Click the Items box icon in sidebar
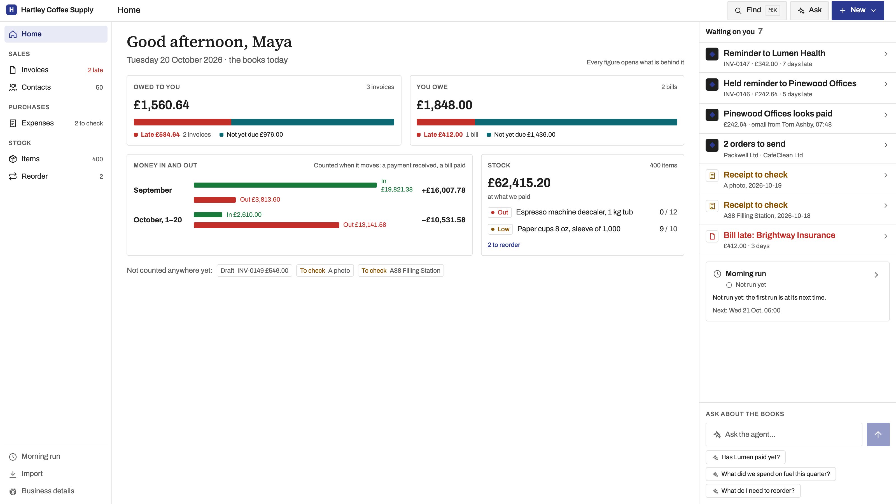 pos(13,159)
